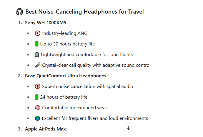Click the scroll-to-bottom arrow button
Image resolution: width=203 pixels, height=137 pixels.
point(129,128)
